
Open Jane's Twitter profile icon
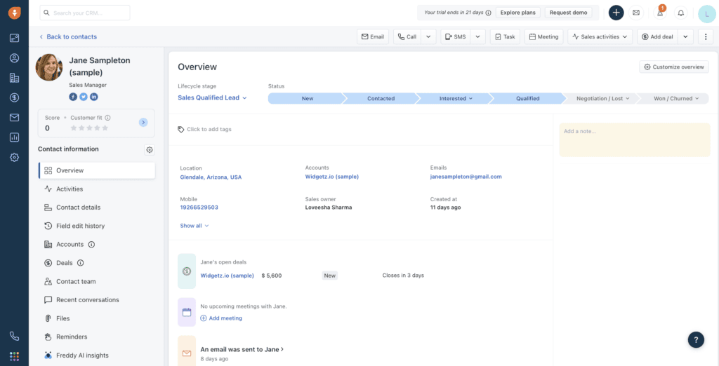pos(84,97)
